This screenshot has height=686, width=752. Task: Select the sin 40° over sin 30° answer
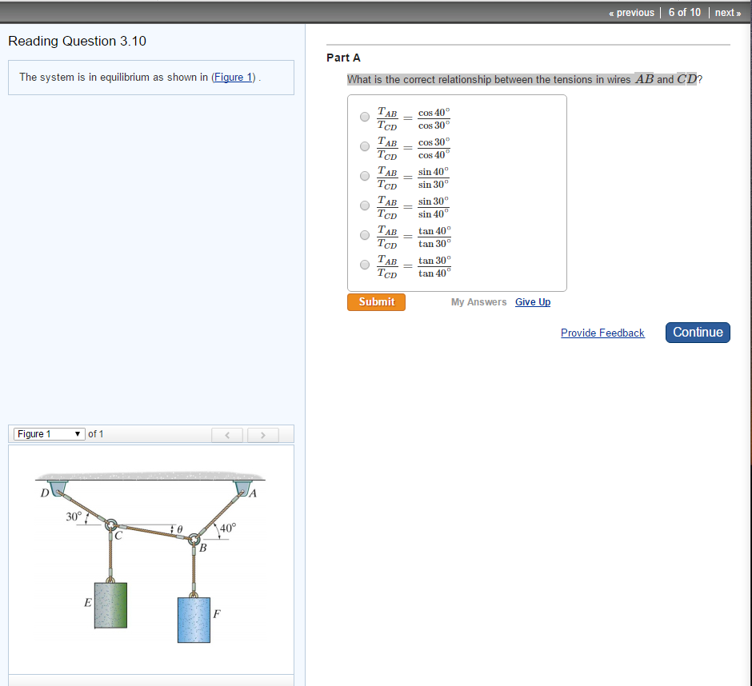pyautogui.click(x=365, y=177)
